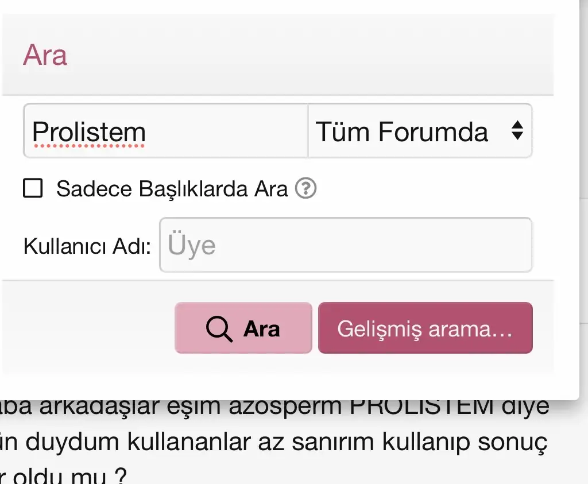The width and height of the screenshot is (588, 484).
Task: Click the word Prolistem underlined by spell-check
Action: 89,133
